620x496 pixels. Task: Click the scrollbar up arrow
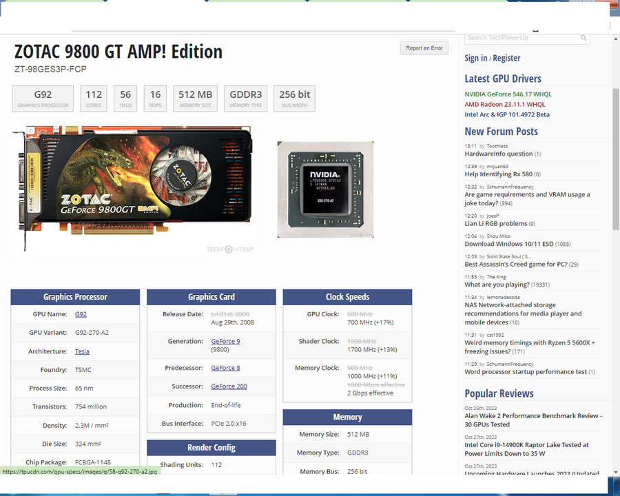(616, 39)
